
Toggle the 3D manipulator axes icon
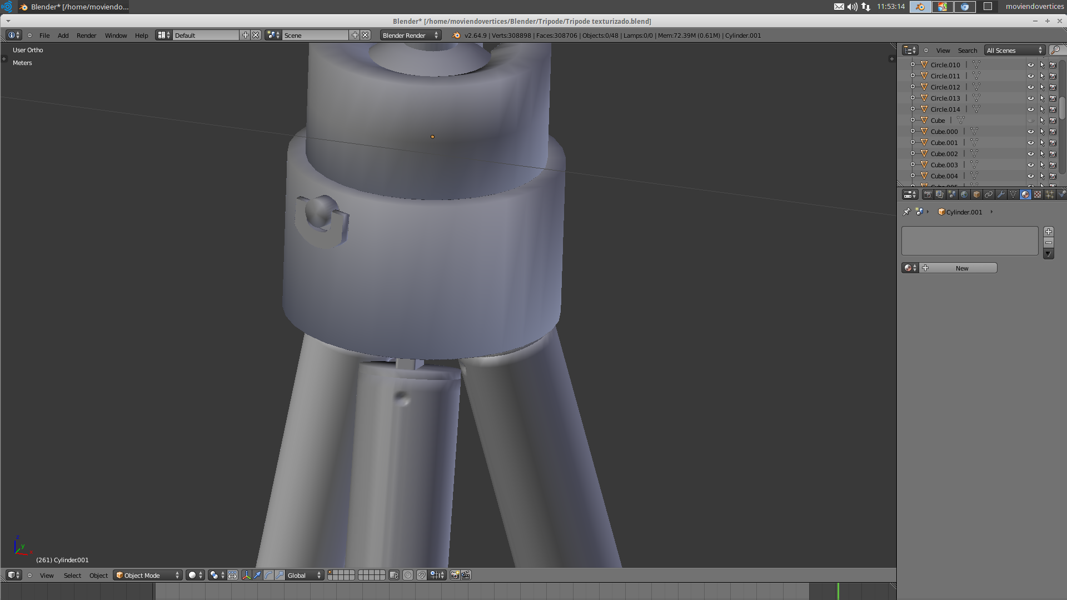point(246,576)
